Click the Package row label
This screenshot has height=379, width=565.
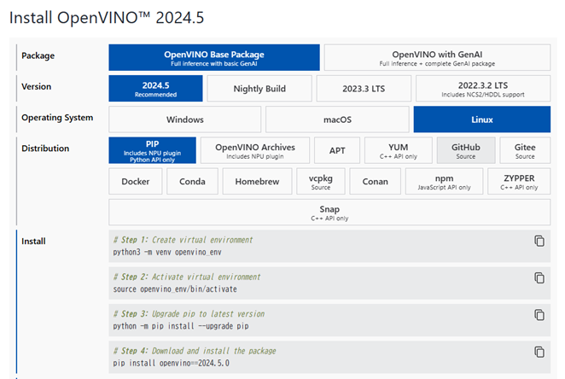(x=38, y=55)
